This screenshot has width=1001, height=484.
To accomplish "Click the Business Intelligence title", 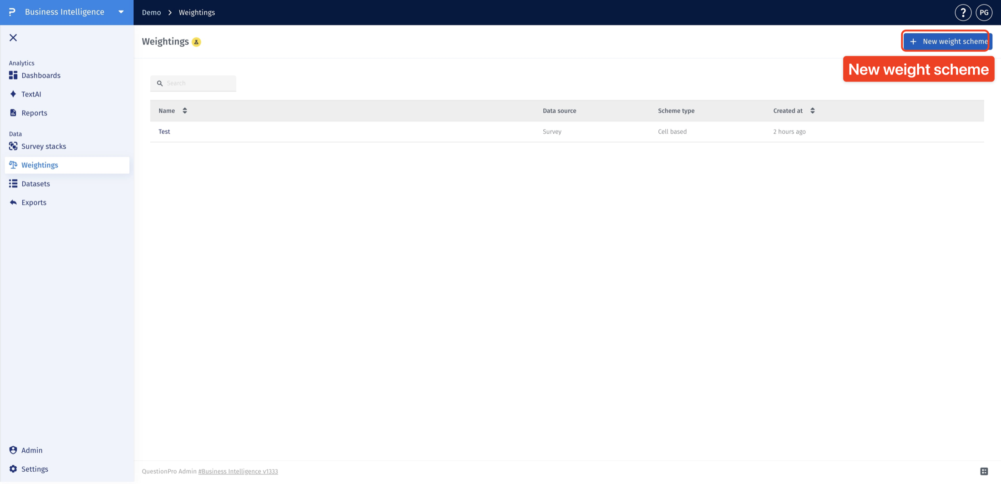I will (x=65, y=12).
